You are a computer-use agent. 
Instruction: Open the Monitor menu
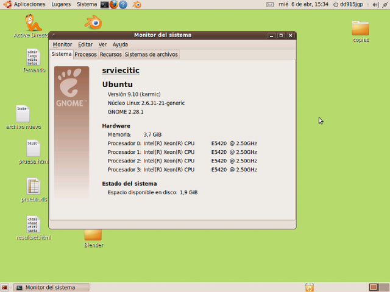click(62, 44)
